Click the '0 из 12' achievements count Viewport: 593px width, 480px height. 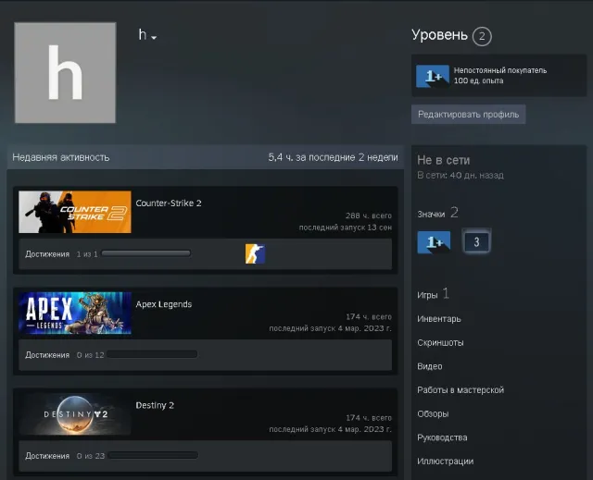(90, 355)
